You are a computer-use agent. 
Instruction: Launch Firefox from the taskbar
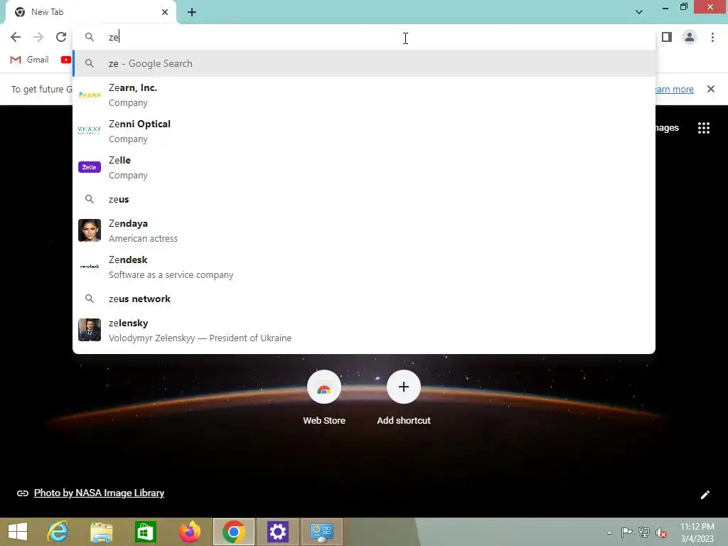point(189,532)
